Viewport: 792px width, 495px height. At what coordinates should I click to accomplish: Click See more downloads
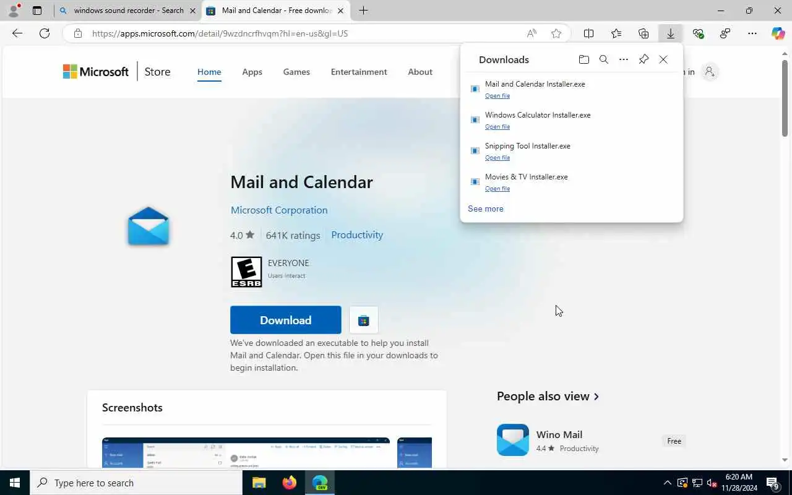click(486, 209)
